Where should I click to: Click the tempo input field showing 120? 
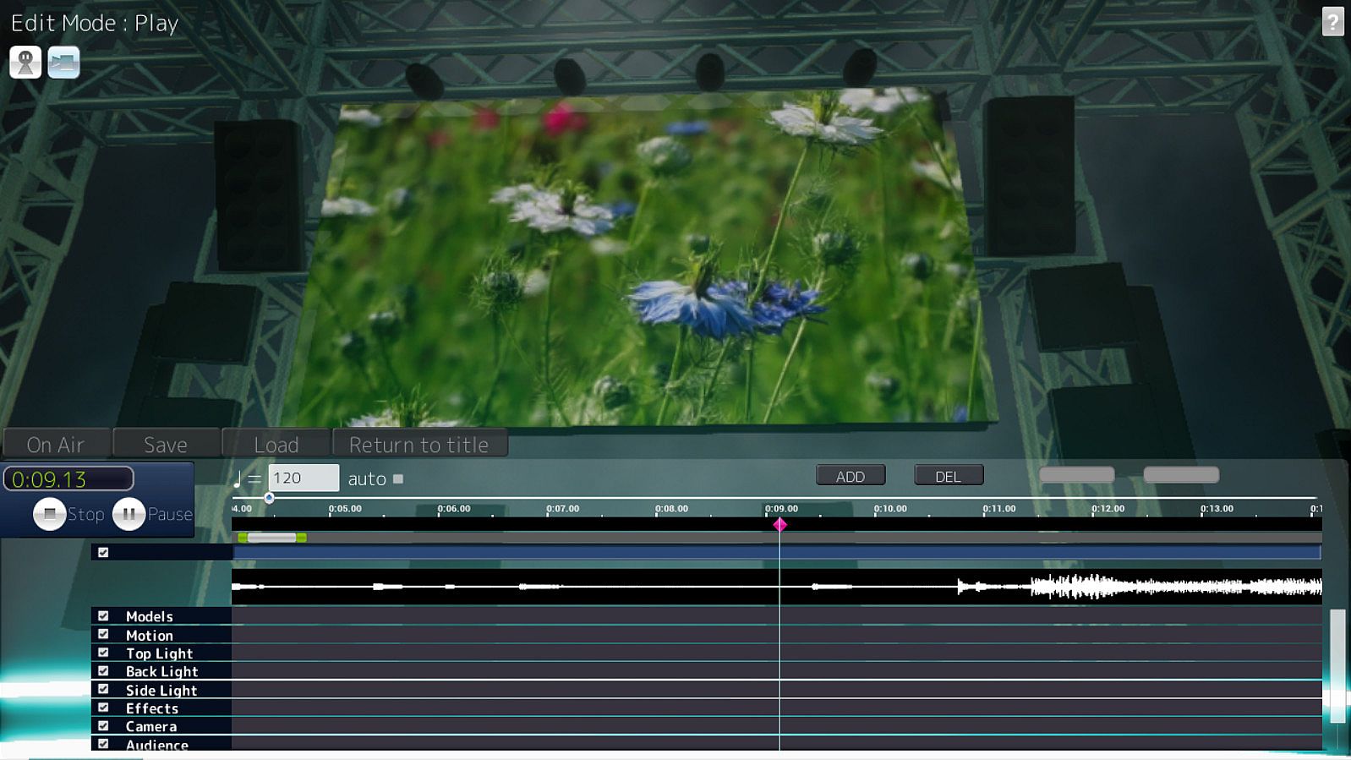tap(304, 478)
